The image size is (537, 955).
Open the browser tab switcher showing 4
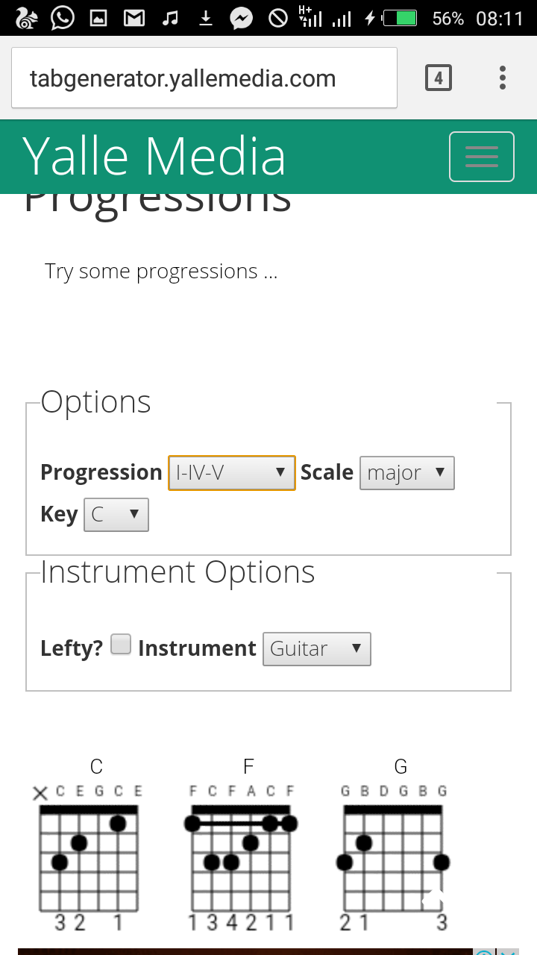pos(439,78)
